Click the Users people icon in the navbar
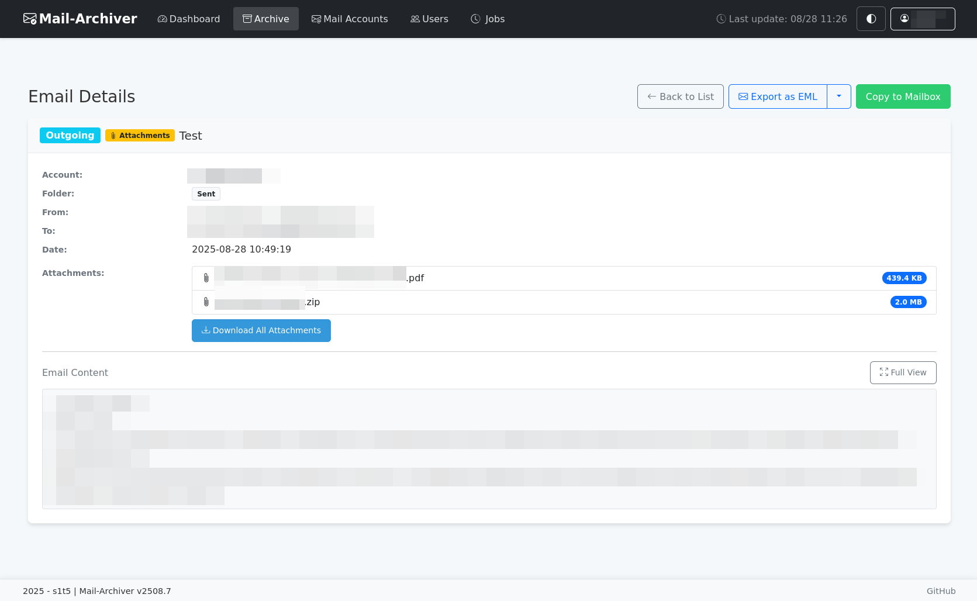This screenshot has height=601, width=977. pos(415,18)
